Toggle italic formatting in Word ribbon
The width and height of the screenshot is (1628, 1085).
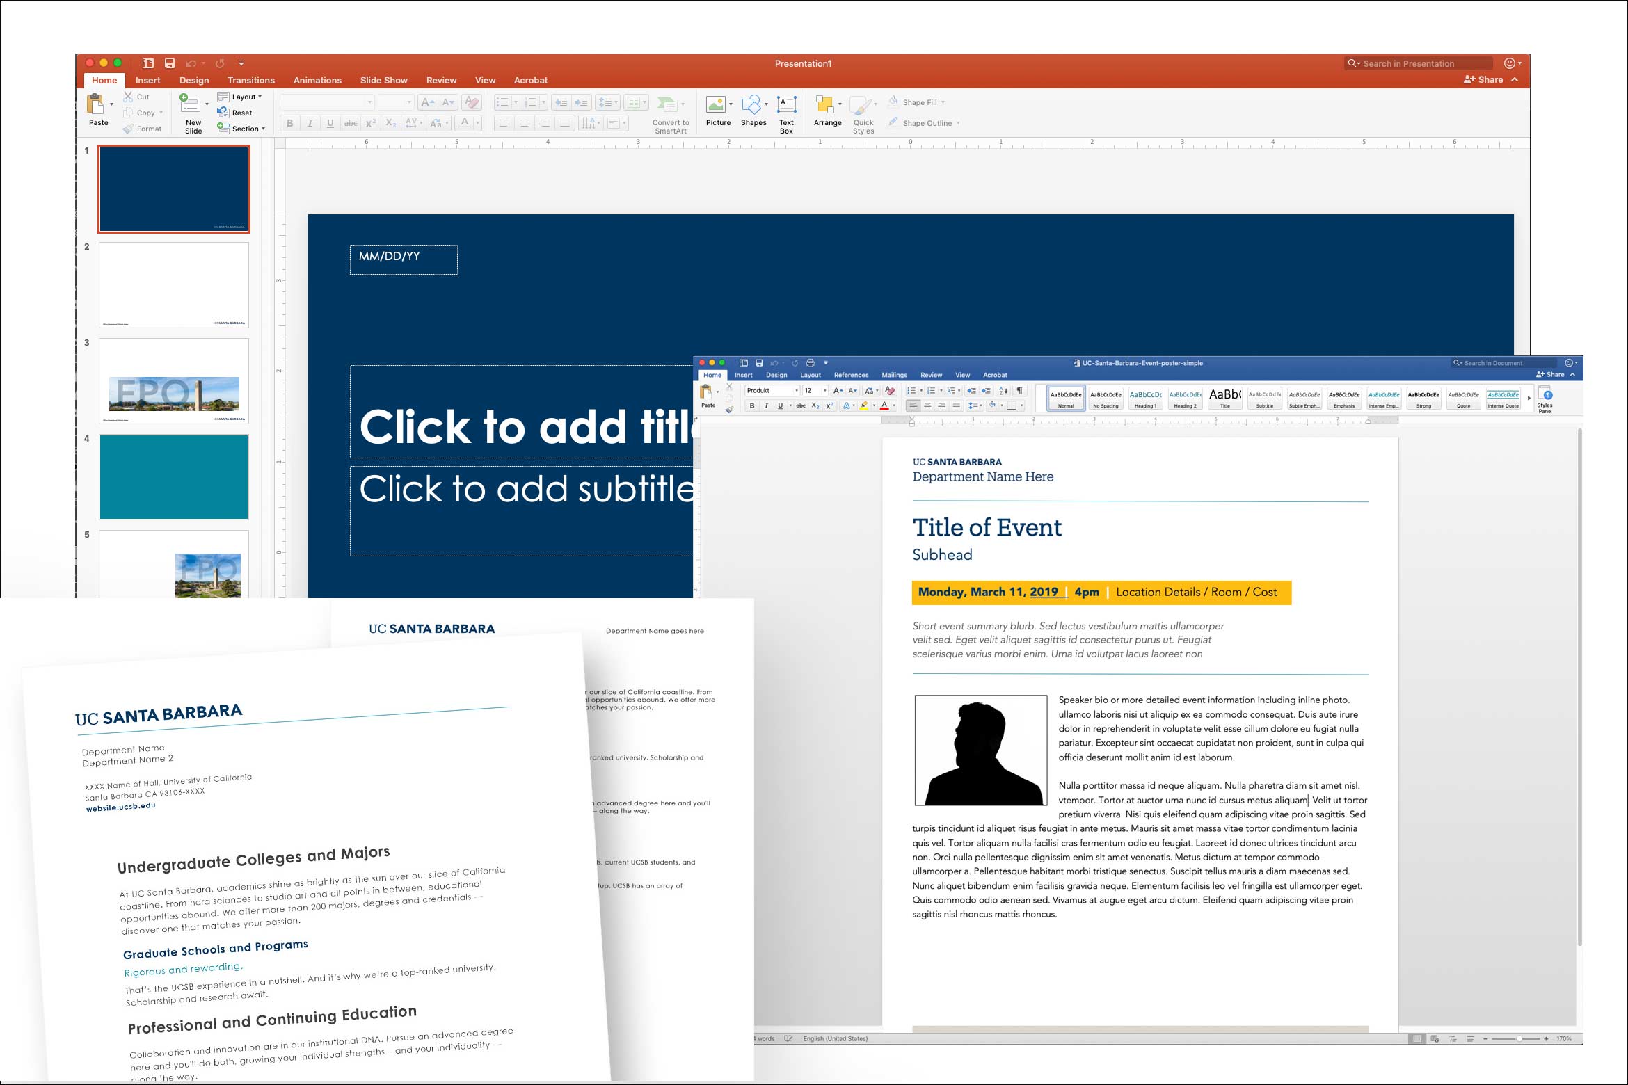pyautogui.click(x=766, y=405)
